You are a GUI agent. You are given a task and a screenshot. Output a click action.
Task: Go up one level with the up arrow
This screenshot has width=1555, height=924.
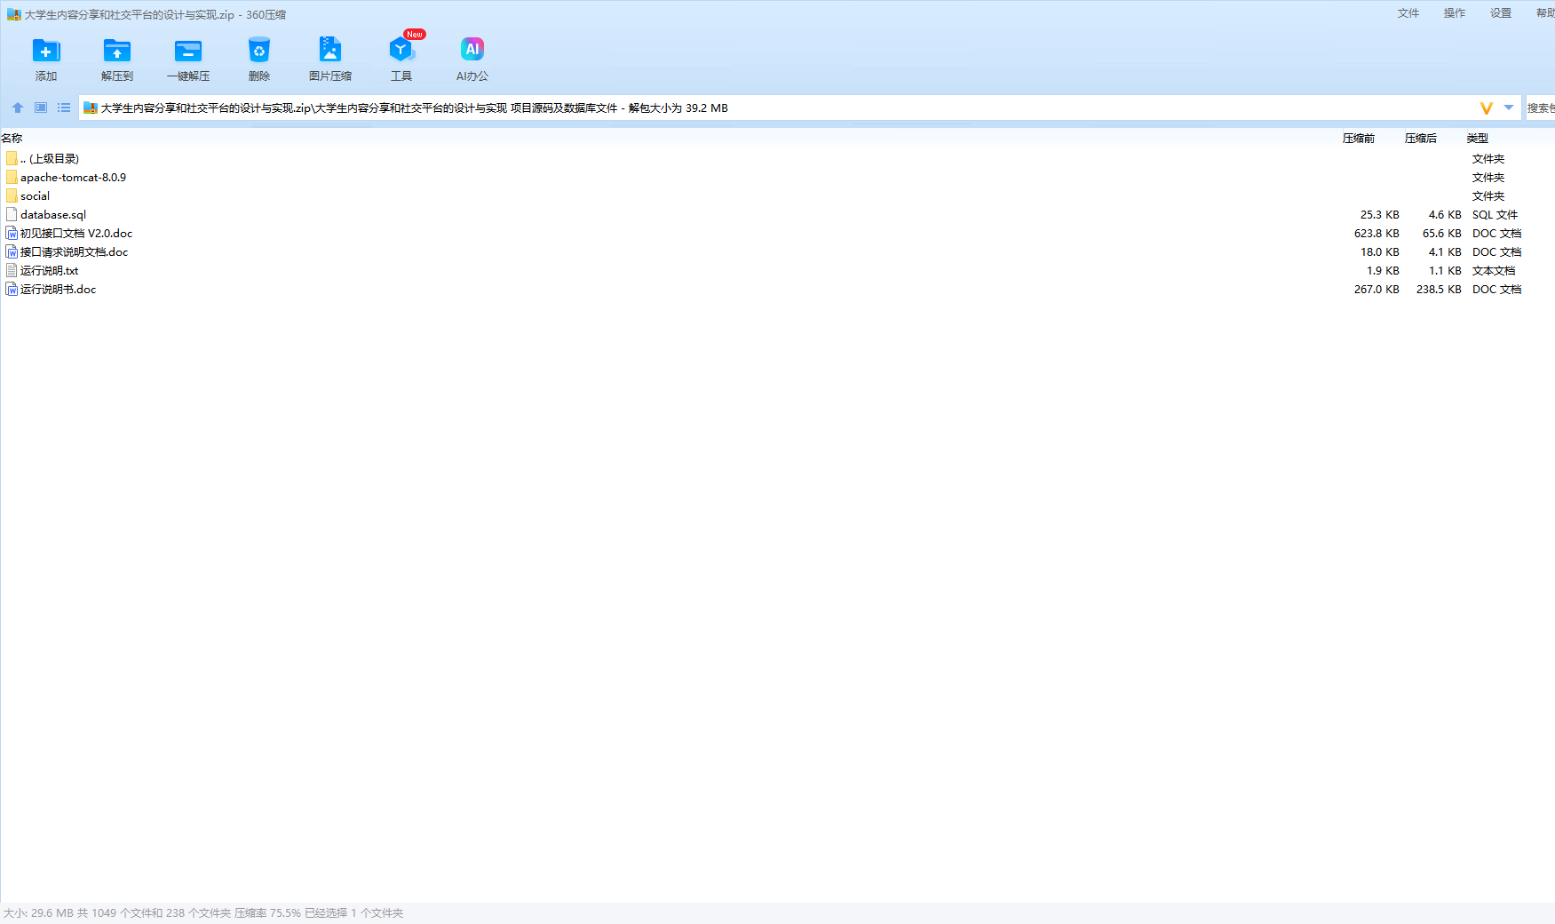click(x=18, y=108)
